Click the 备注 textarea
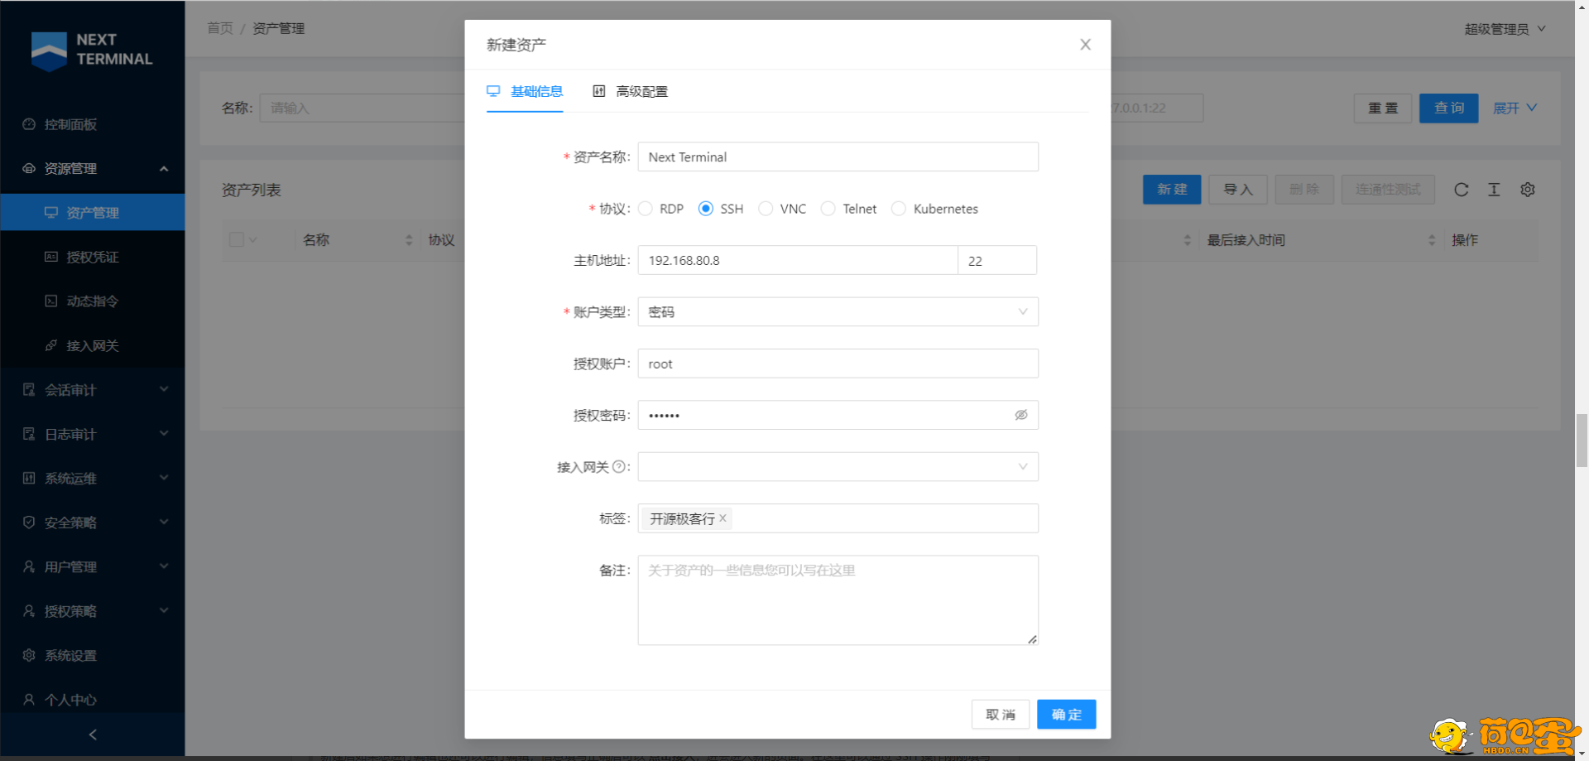This screenshot has width=1589, height=761. [x=838, y=600]
